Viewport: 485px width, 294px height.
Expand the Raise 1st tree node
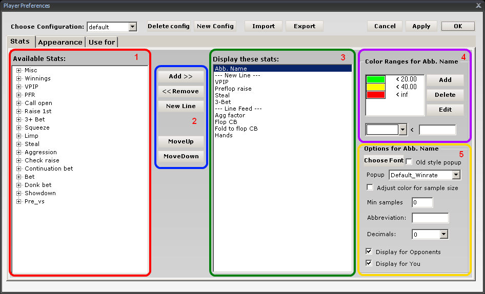[19, 111]
